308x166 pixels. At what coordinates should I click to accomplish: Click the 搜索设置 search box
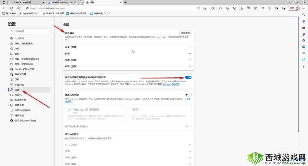coord(29,31)
